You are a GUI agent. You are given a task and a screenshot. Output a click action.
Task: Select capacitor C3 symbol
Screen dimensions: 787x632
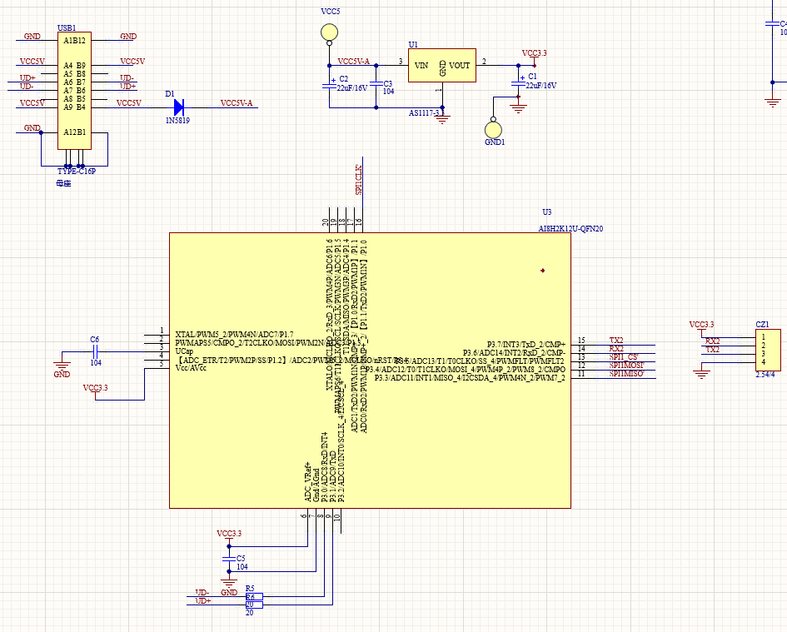tap(376, 84)
